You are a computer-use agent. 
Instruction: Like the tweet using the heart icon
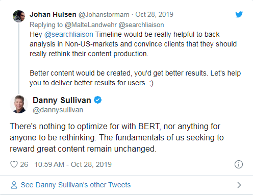pos(14,164)
